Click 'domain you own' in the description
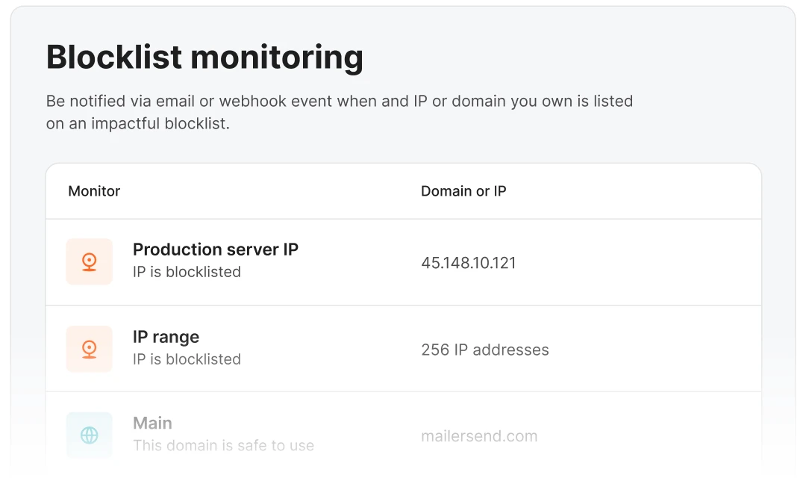806x493 pixels. pos(509,101)
